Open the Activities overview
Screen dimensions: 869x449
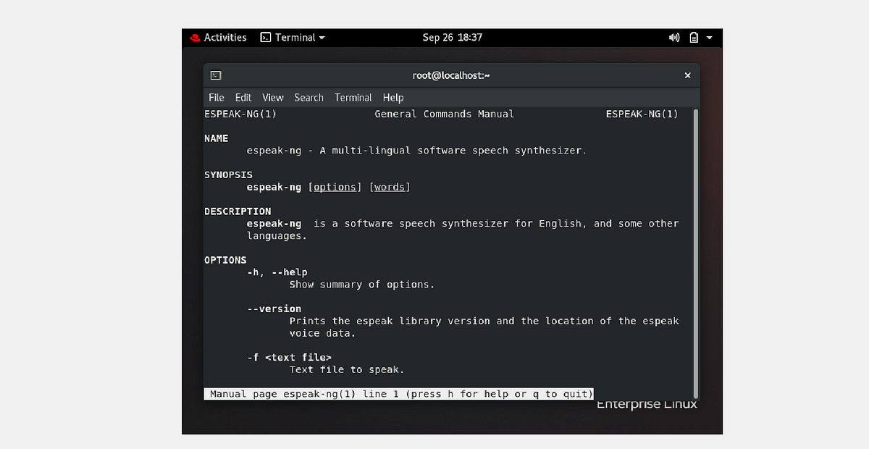224,37
